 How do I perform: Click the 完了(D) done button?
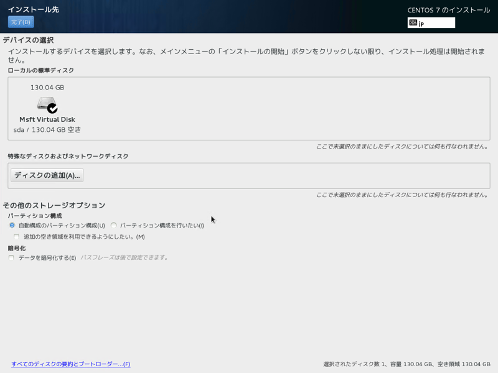[21, 22]
